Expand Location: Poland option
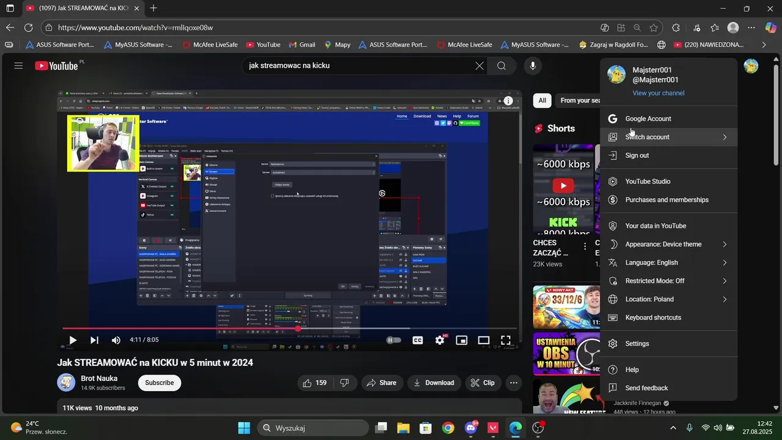 pos(668,299)
